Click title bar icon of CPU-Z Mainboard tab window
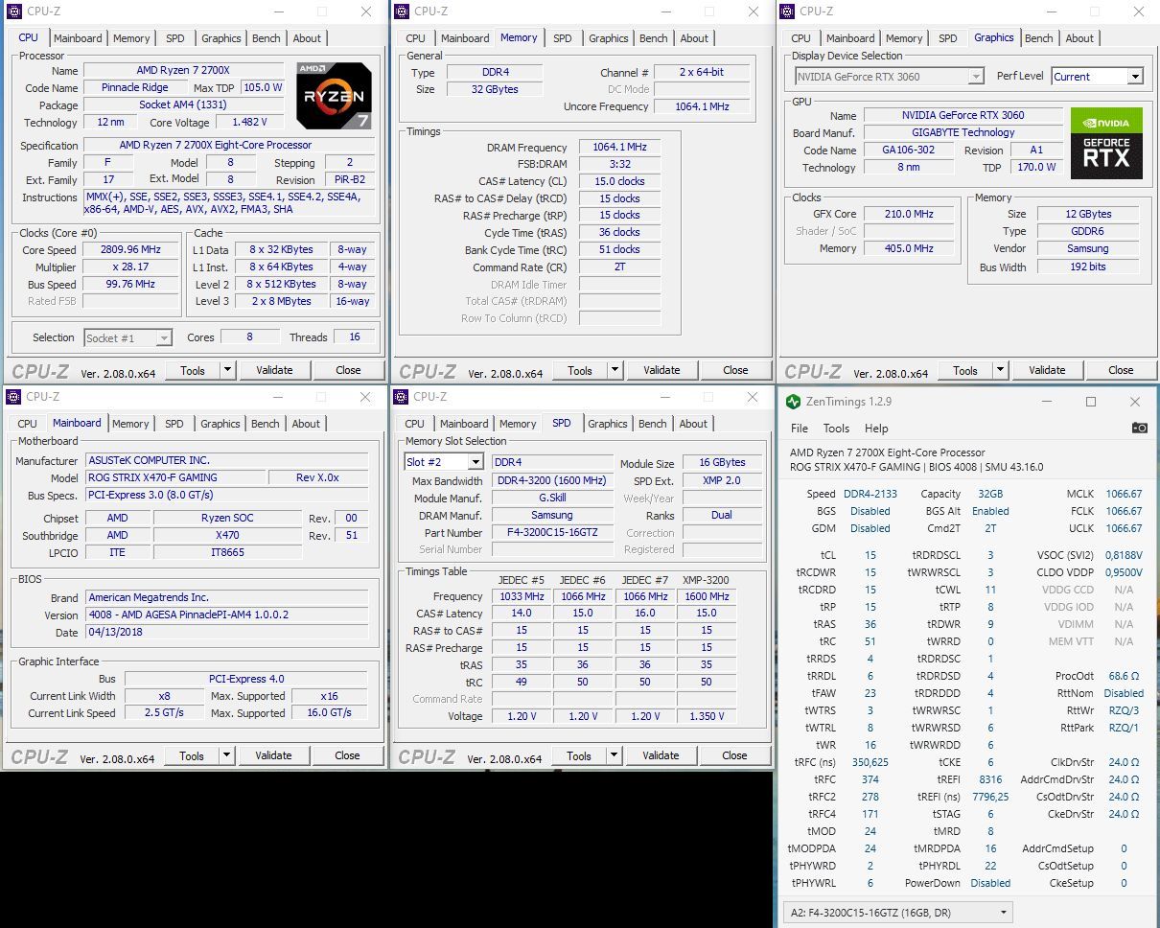The width and height of the screenshot is (1160, 928). pos(13,397)
